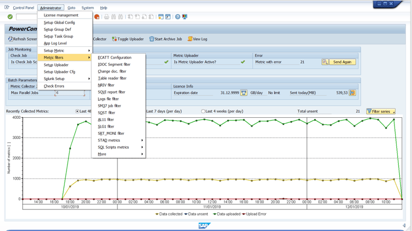Viewport: 412px width, 231px height.
Task: Choose Setup Task Group menu entry
Action: (x=65, y=36)
